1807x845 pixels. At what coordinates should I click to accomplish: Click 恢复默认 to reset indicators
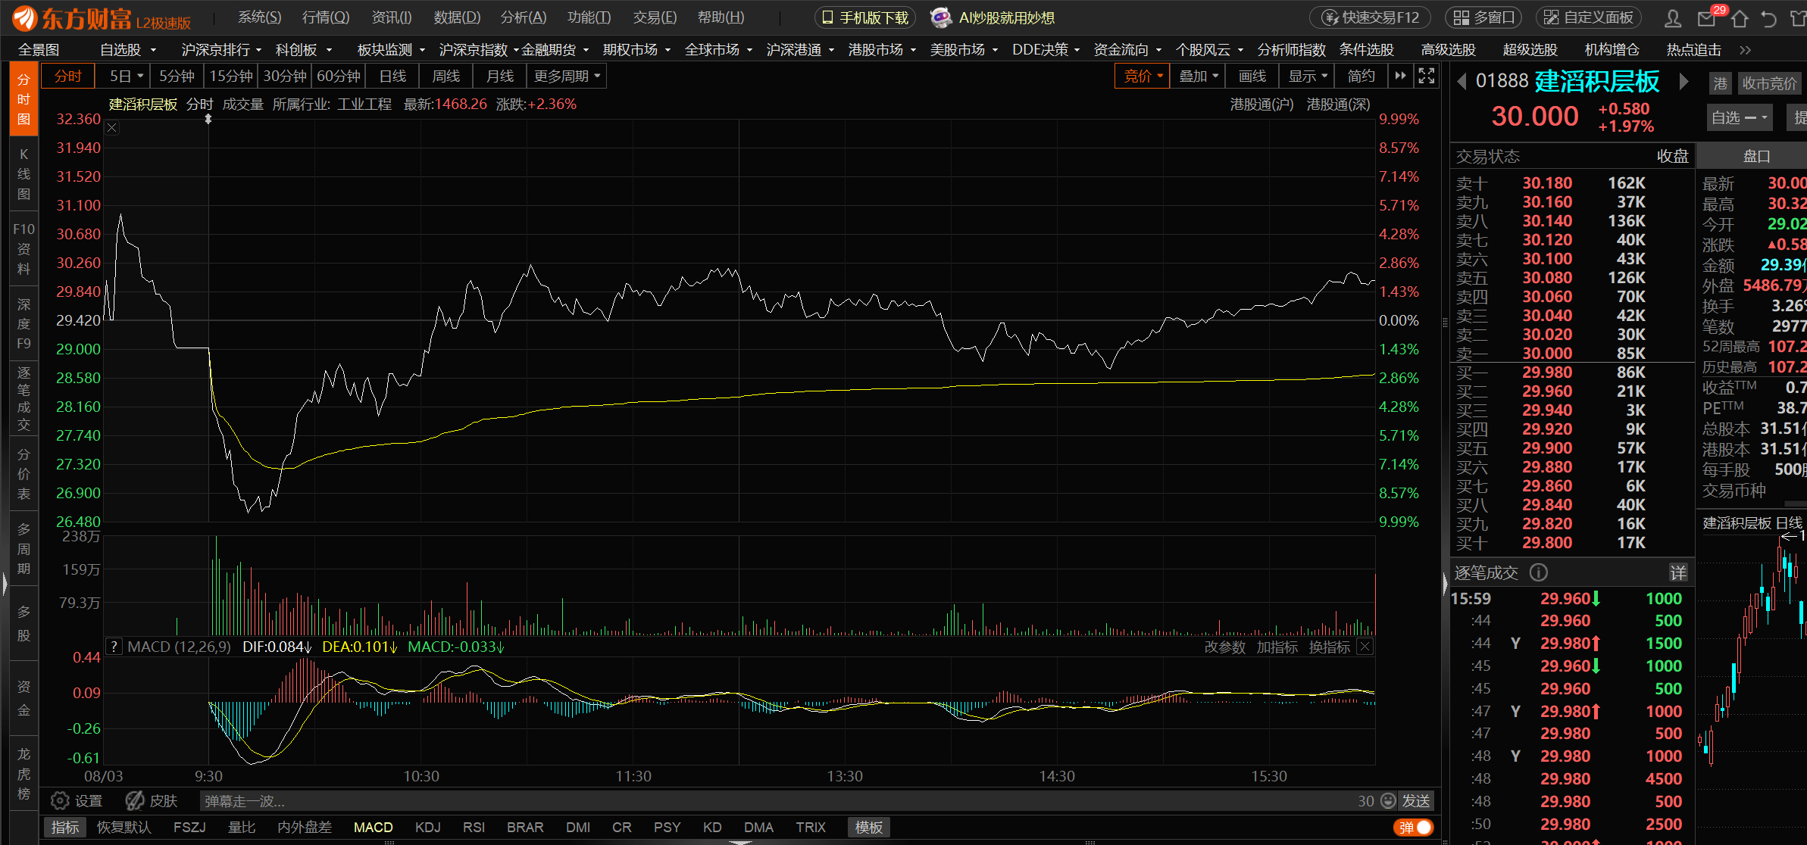pyautogui.click(x=124, y=828)
